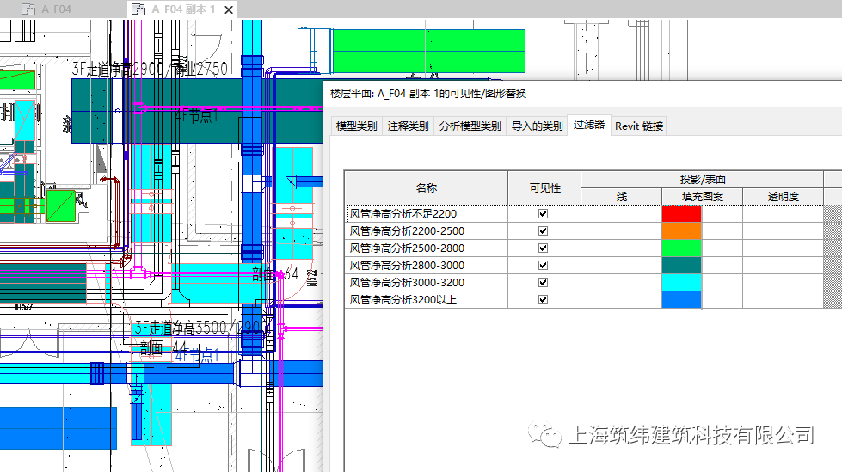
Task: Toggle visibility for 风管净高分析3200以上
Action: pyautogui.click(x=543, y=300)
